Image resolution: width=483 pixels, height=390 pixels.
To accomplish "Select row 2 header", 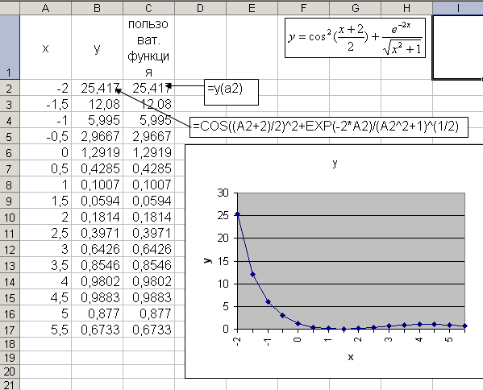I will pyautogui.click(x=10, y=89).
